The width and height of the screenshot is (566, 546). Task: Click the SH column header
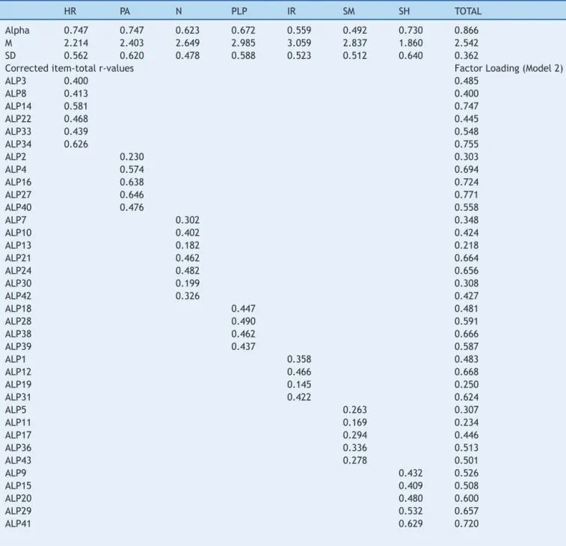(404, 11)
